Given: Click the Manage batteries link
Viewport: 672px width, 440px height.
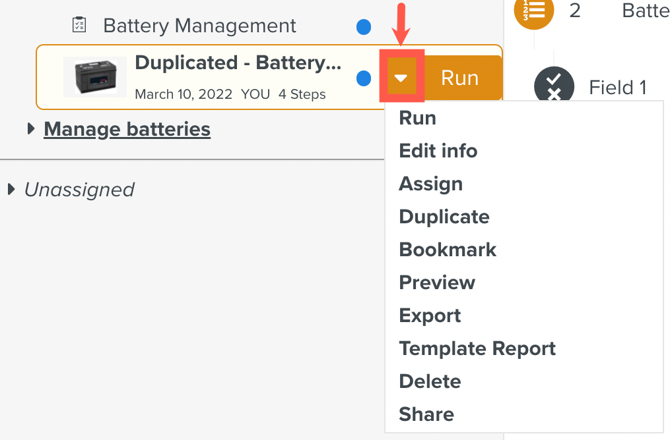Looking at the screenshot, I should (x=127, y=129).
